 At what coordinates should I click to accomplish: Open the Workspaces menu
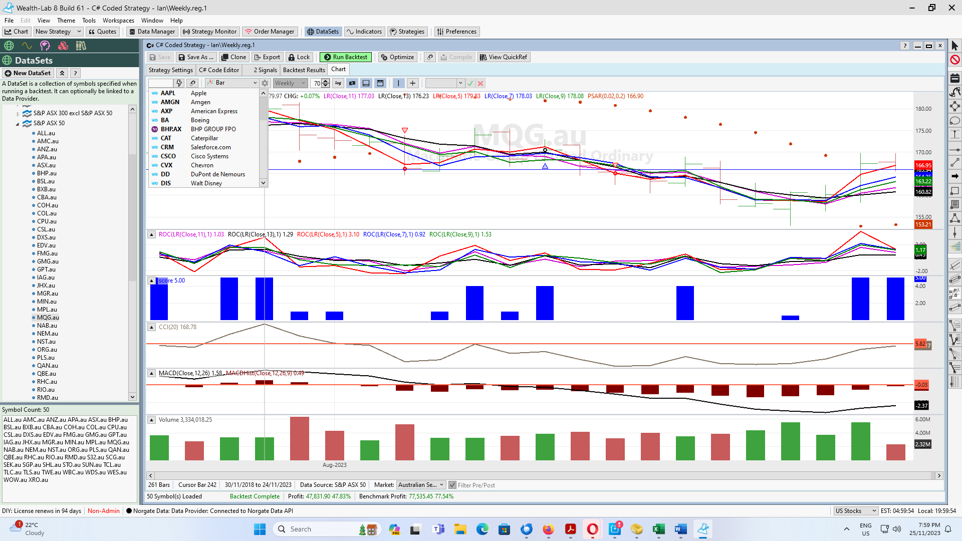tap(118, 21)
